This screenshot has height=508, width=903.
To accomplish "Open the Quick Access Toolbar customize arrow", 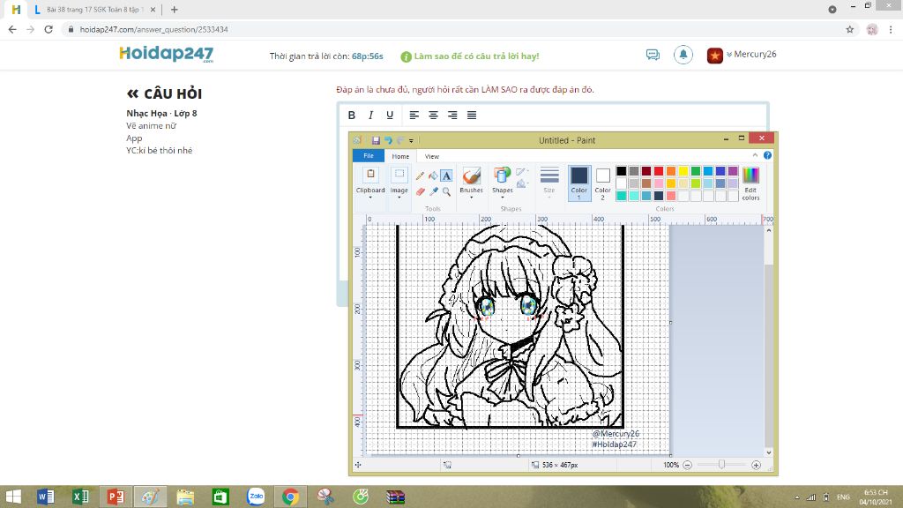I will (x=411, y=140).
